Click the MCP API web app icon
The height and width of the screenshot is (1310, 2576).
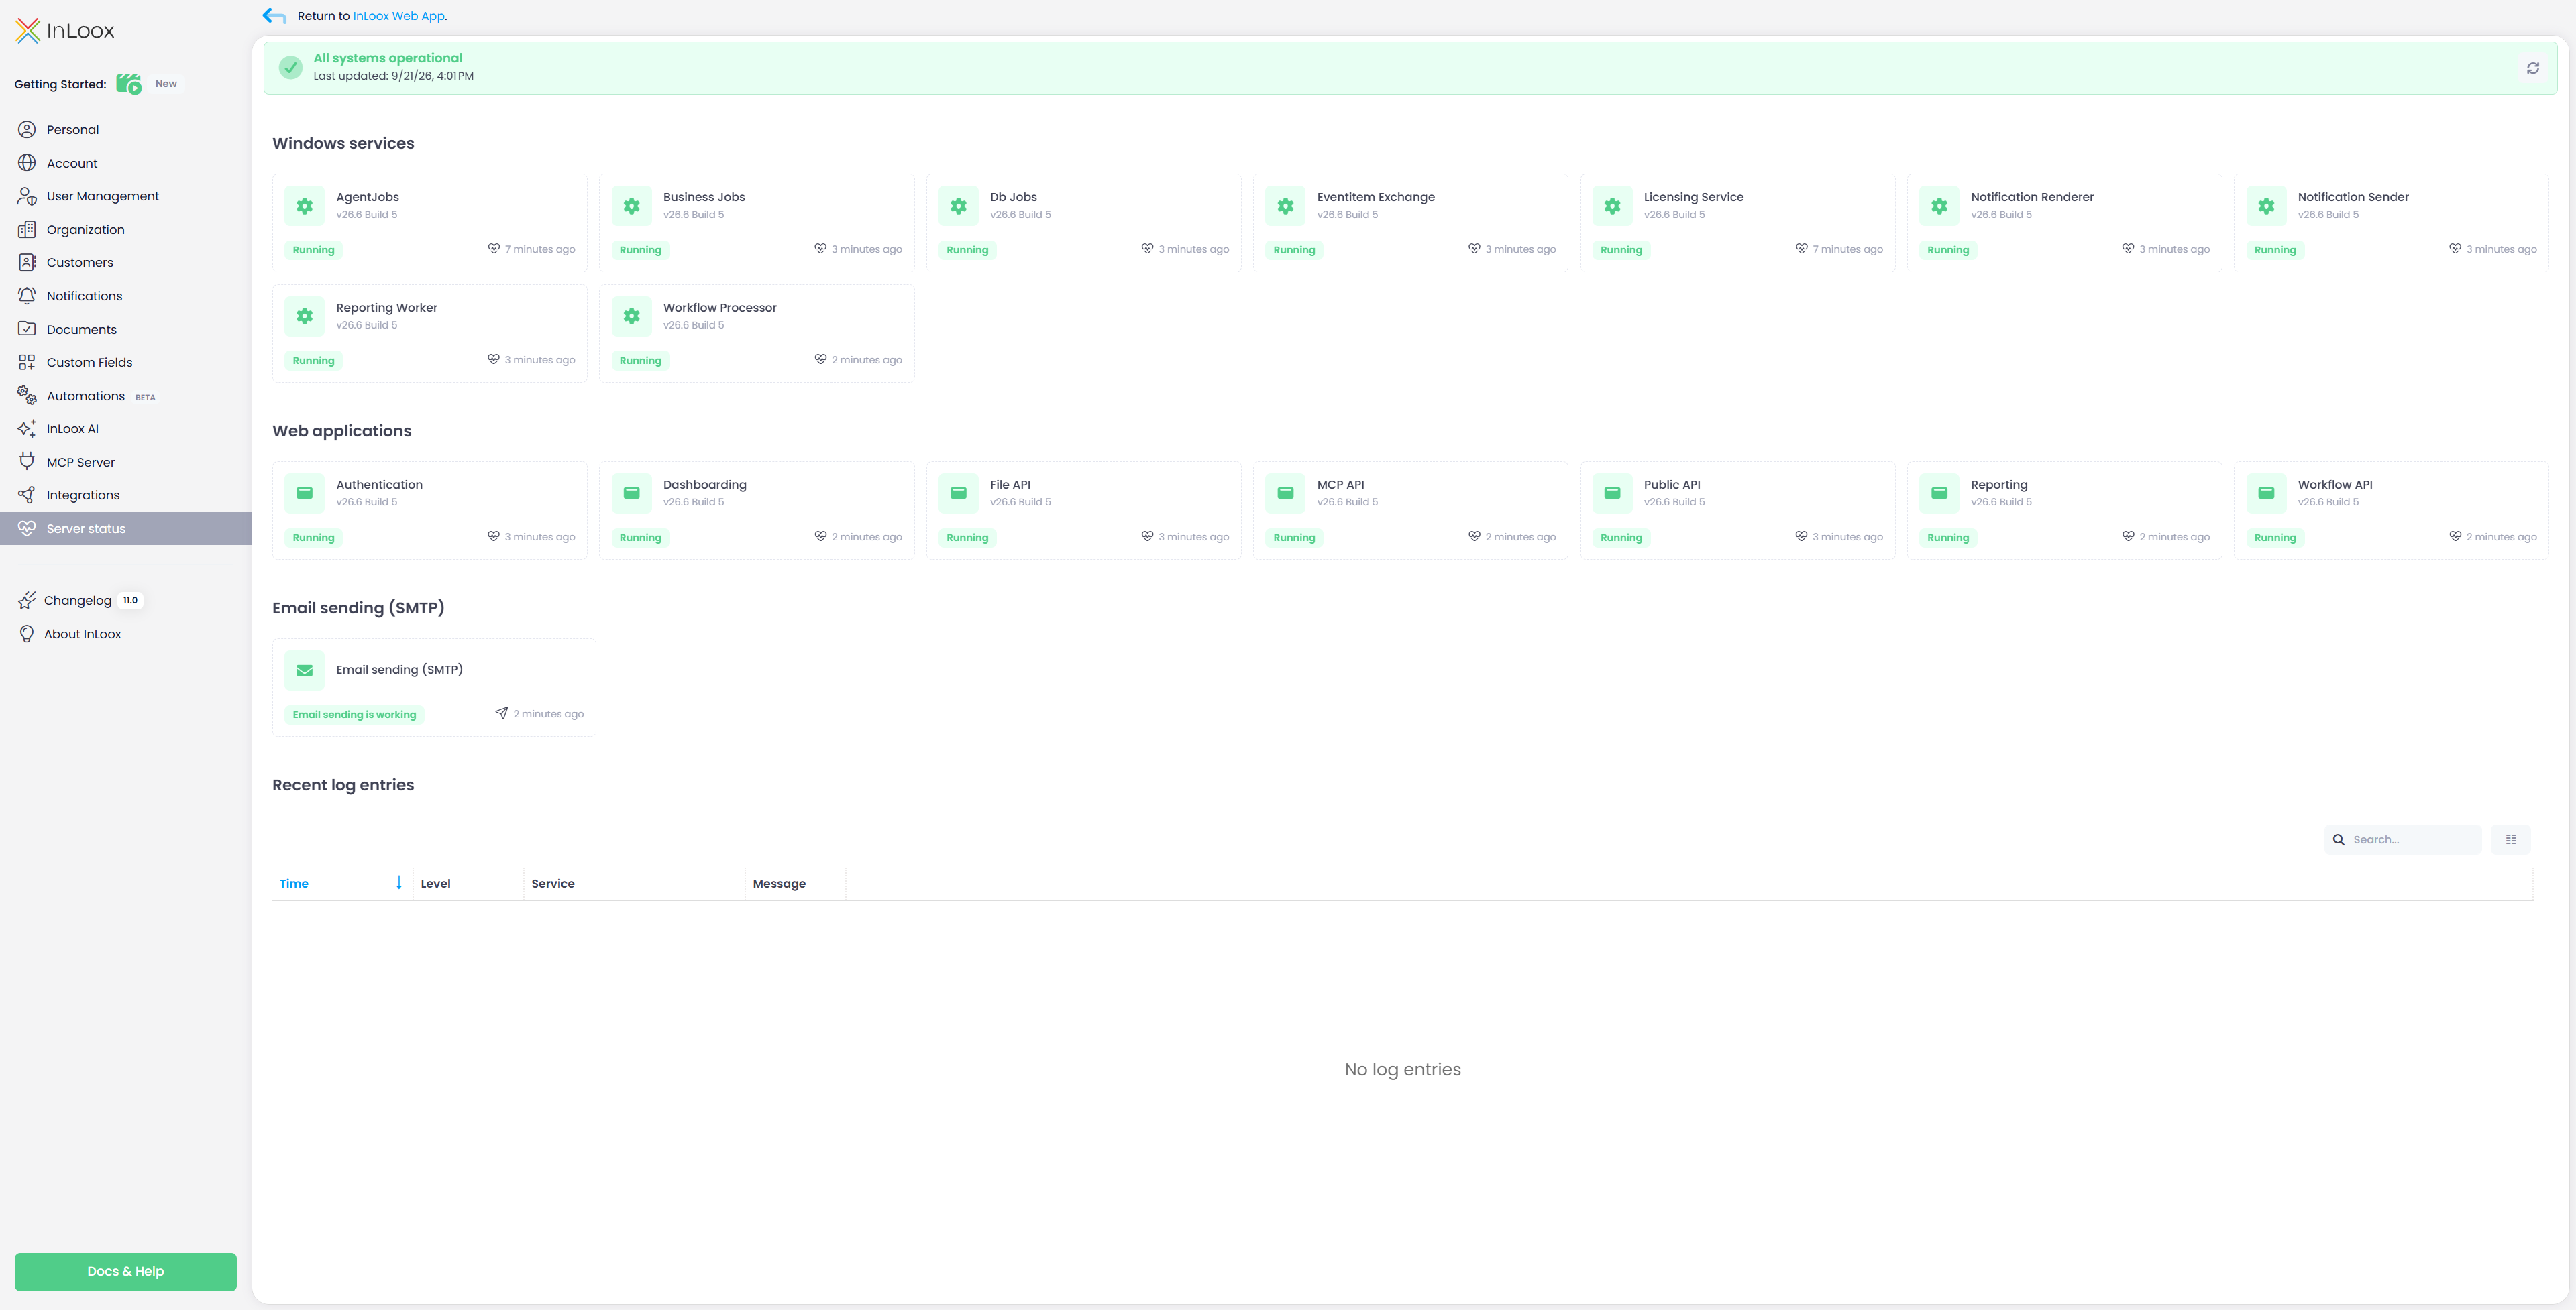[1286, 493]
